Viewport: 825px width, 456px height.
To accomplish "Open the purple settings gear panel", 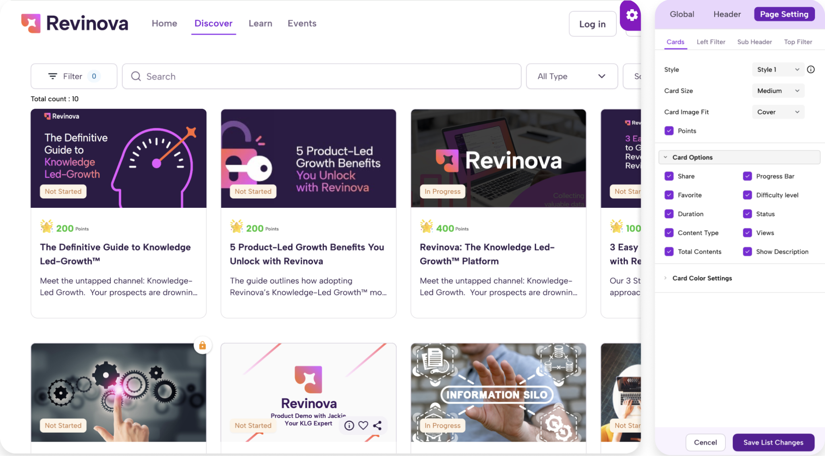I will point(631,15).
